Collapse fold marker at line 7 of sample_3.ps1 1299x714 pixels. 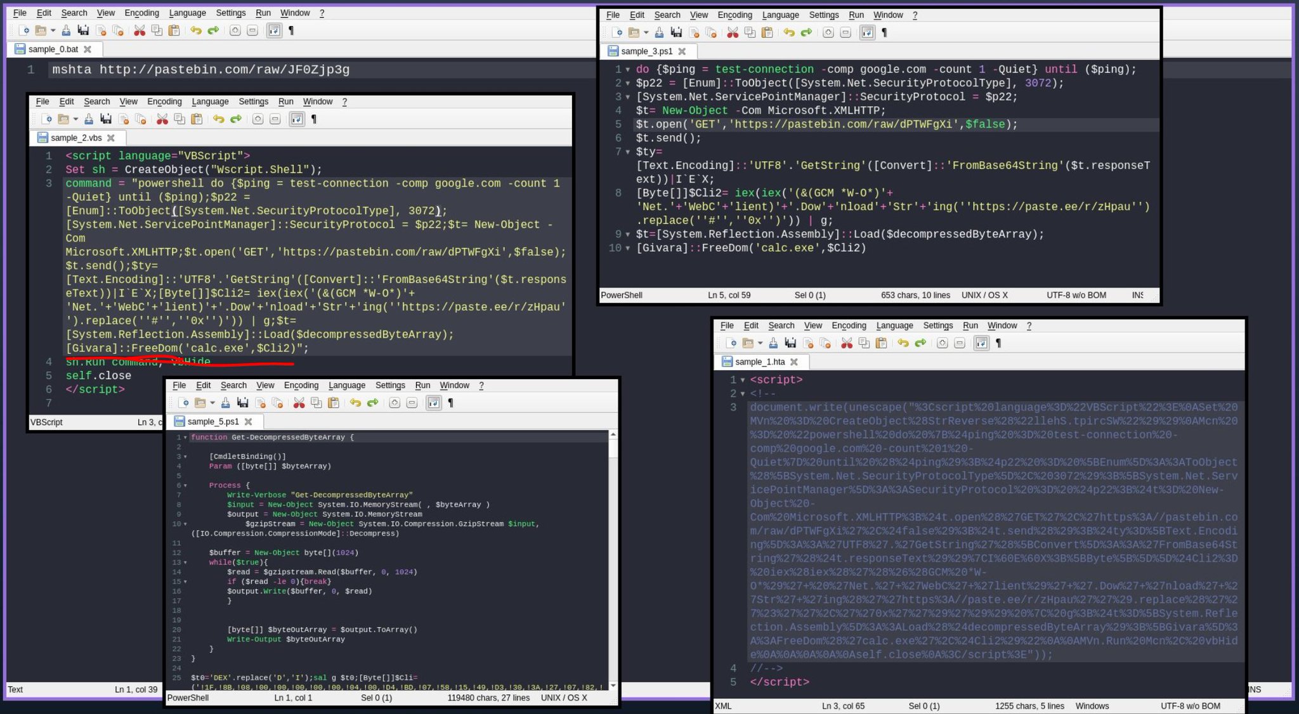point(628,152)
